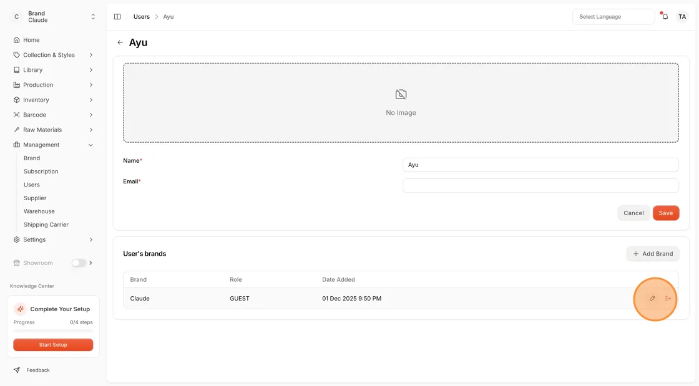Click the No Image camera icon

401,94
